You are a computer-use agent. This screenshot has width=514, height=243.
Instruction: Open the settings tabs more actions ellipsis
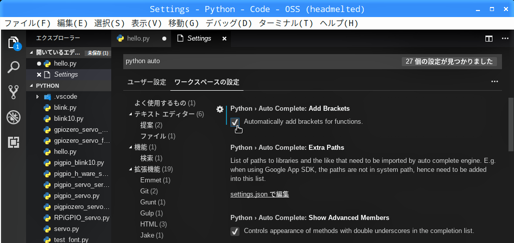click(494, 81)
